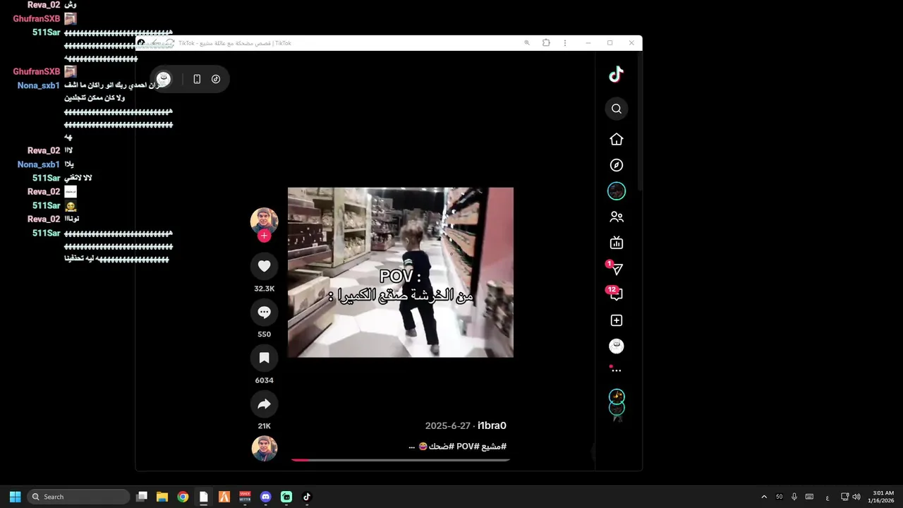Screen dimensions: 903x508
Task: Open the #مشبع hashtag
Action: (494, 447)
